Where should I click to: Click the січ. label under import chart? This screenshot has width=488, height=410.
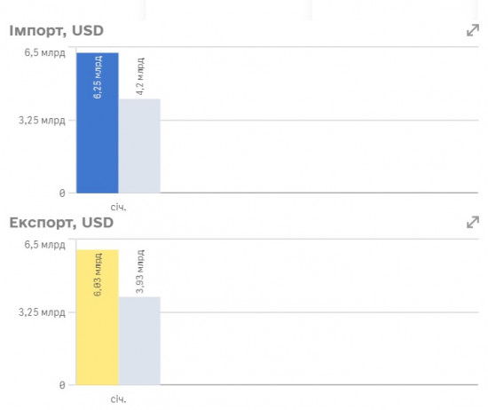118,208
